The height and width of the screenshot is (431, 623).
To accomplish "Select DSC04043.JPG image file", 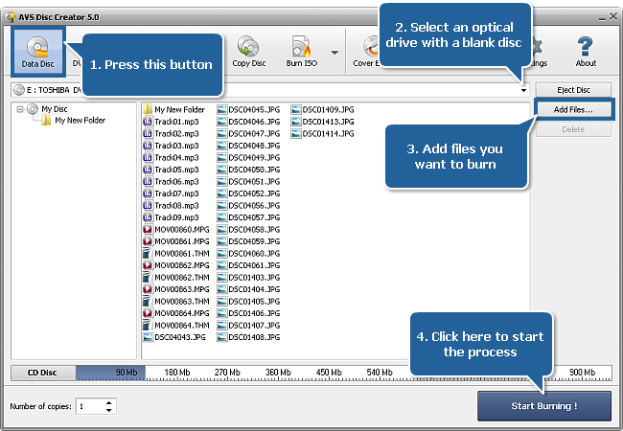I will 174,337.
